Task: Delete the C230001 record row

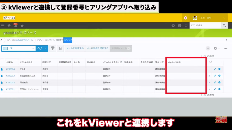Action: click(x=220, y=89)
